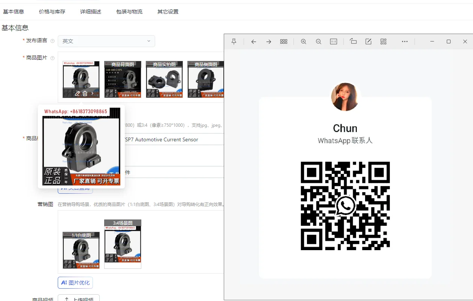The image size is (473, 301).
Task: Click help icon next to 商品图片
Action: [x=52, y=58]
